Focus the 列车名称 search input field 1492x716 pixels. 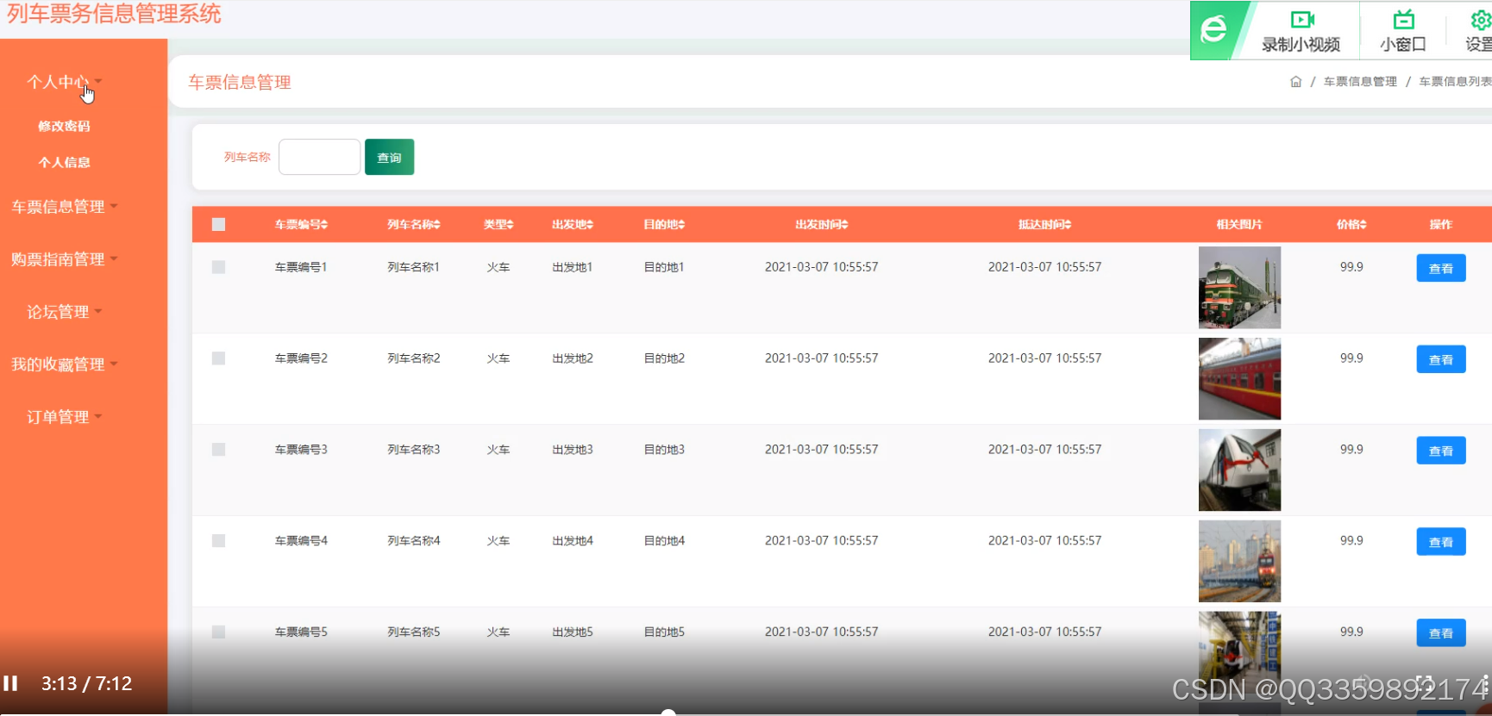pyautogui.click(x=319, y=157)
